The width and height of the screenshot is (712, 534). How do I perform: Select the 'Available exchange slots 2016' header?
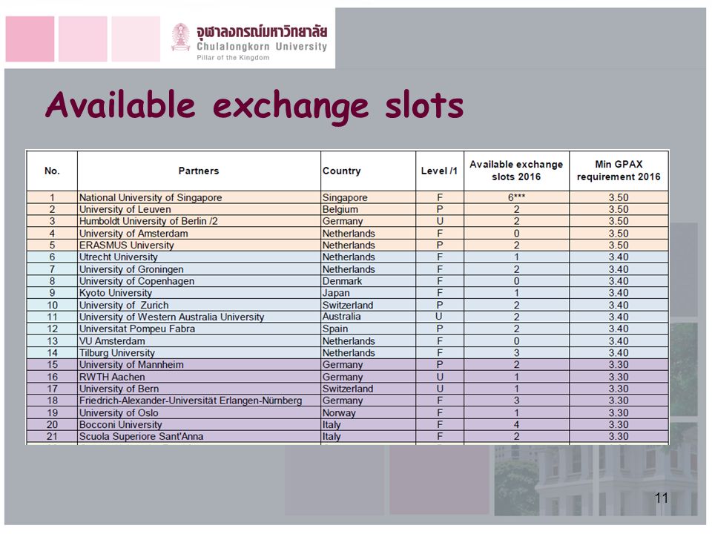(x=516, y=171)
